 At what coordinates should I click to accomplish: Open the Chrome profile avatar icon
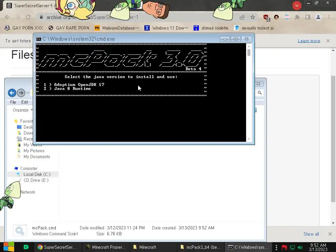coord(318,17)
